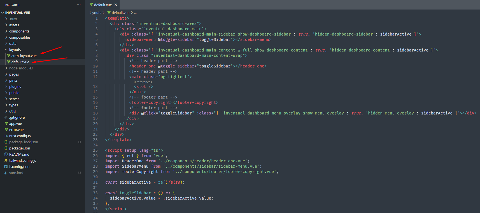This screenshot has width=480, height=213.
Task: Click the JS icon beside tailwind.config.js
Action: coord(6,160)
